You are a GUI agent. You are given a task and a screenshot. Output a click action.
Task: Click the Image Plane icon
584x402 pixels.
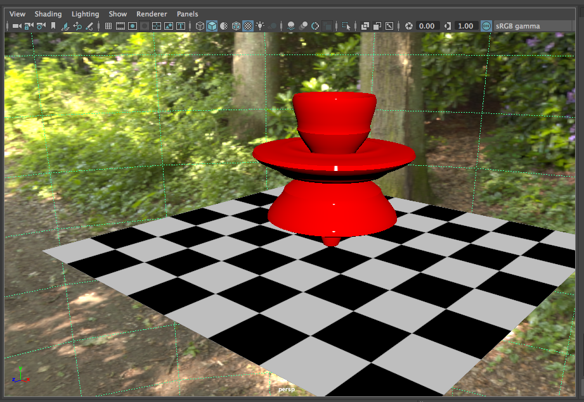[x=65, y=26]
